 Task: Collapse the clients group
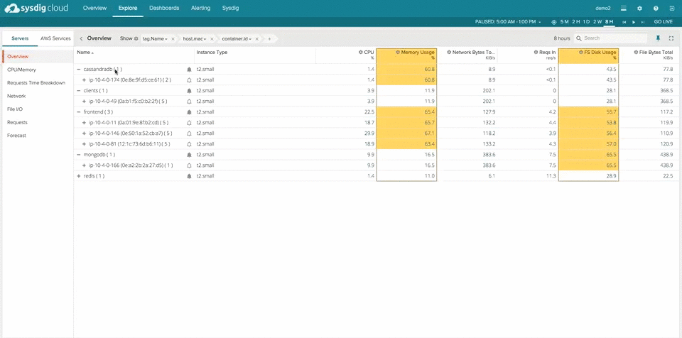pyautogui.click(x=79, y=90)
